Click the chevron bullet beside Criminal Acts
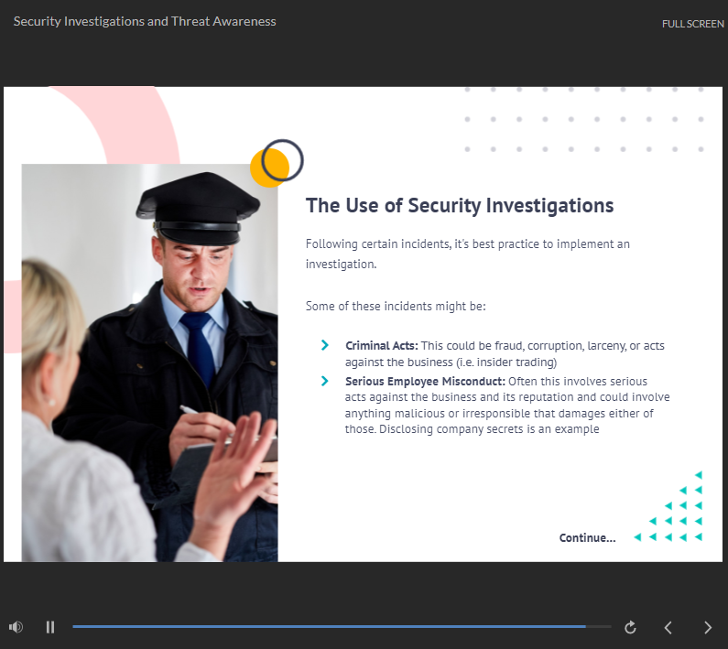Image resolution: width=728 pixels, height=649 pixels. [325, 345]
